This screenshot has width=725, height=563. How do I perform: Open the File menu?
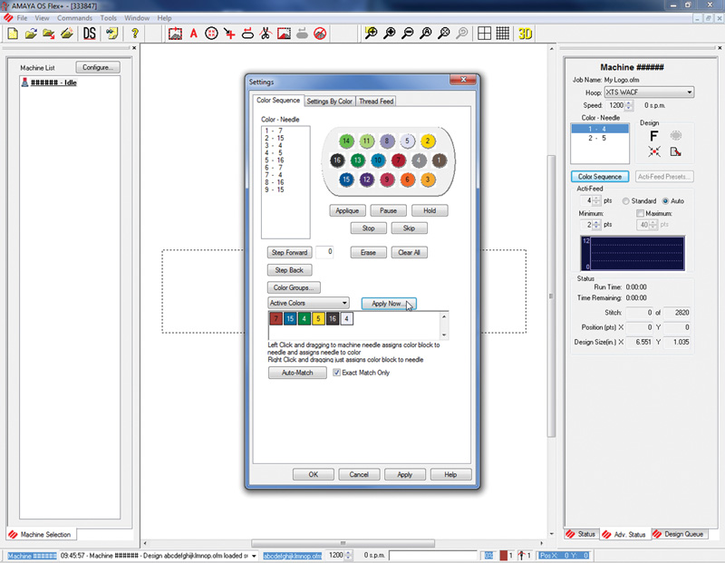coord(22,18)
